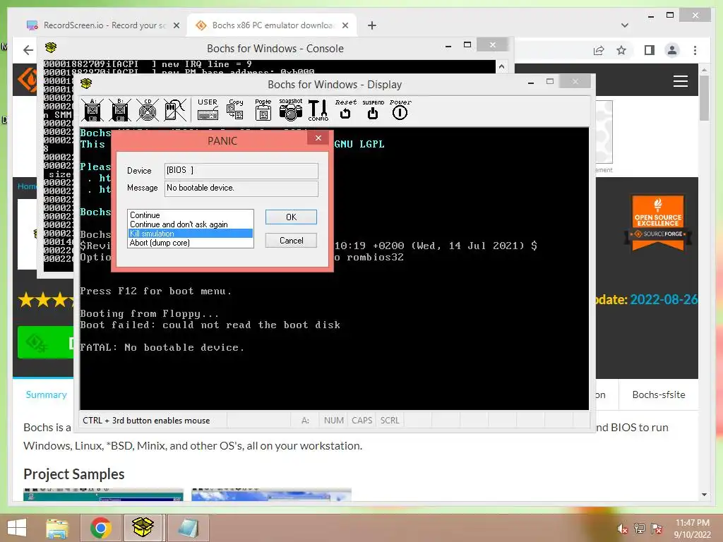Screen dimensions: 723x542
Task: Click the network tray icon
Action: coord(640,529)
